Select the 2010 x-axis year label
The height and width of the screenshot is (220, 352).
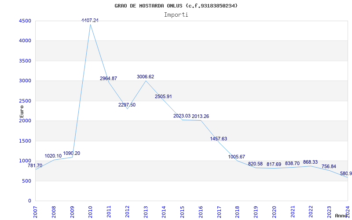click(x=91, y=212)
